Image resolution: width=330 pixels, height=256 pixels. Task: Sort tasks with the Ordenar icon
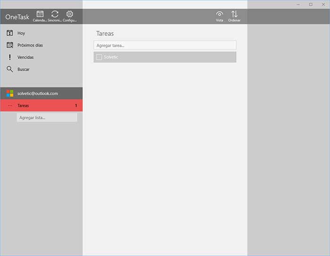coord(234,14)
